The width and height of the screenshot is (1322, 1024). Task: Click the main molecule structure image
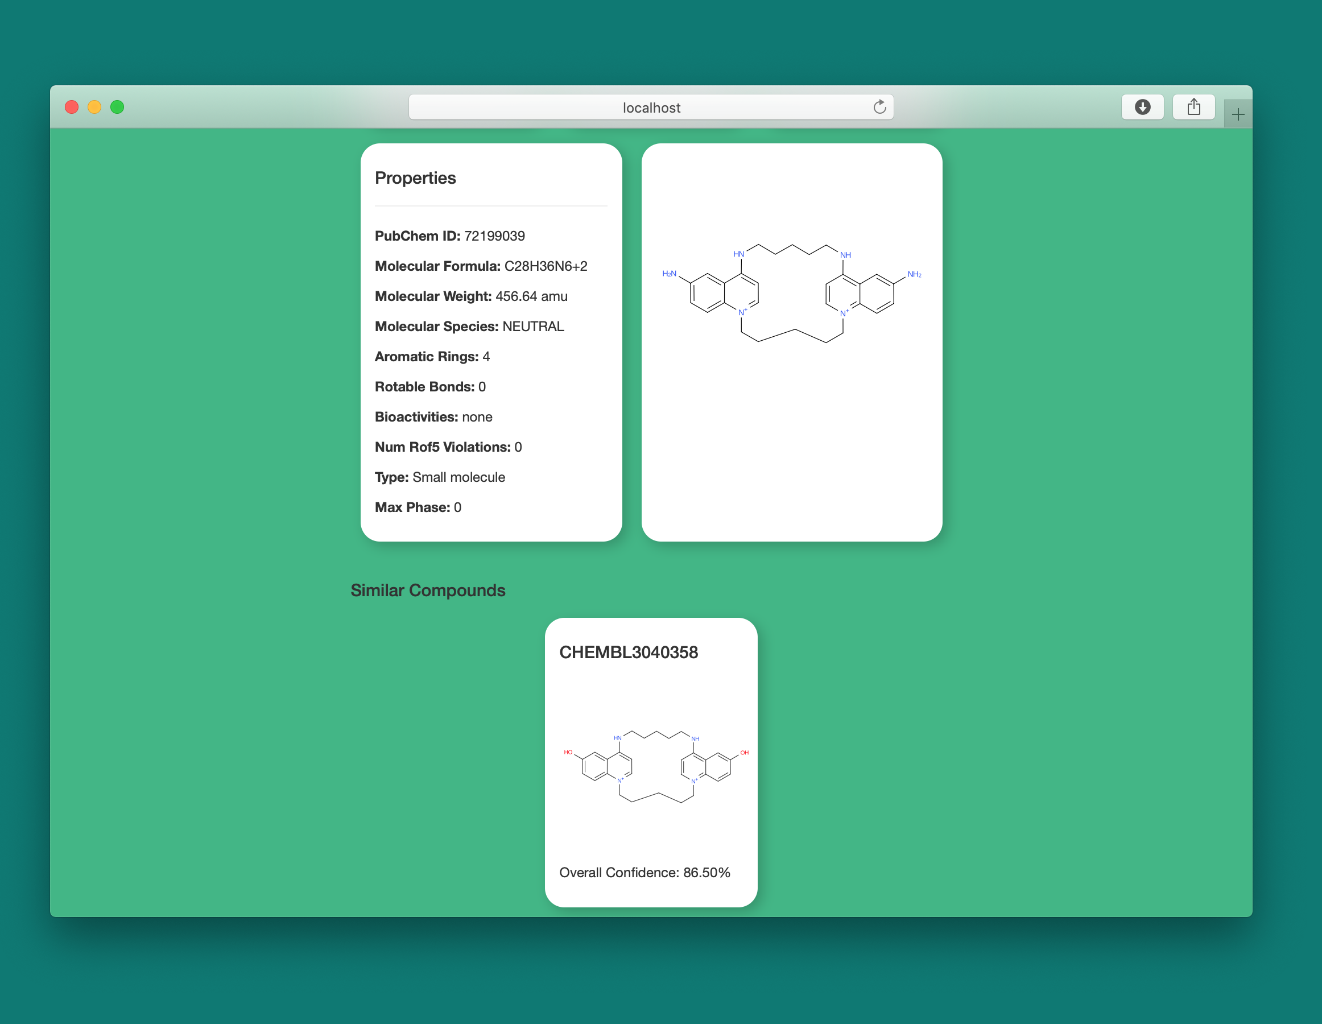[792, 294]
